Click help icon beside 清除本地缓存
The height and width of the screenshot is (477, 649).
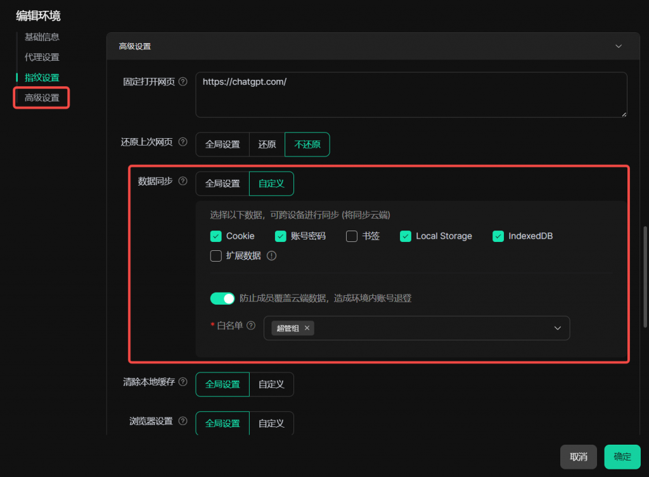click(x=183, y=382)
